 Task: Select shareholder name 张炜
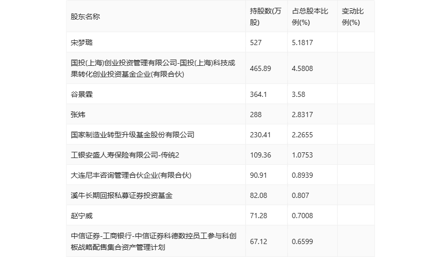point(78,115)
